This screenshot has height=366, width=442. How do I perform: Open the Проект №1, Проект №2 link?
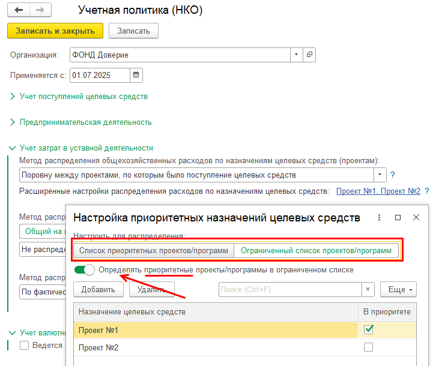(378, 191)
